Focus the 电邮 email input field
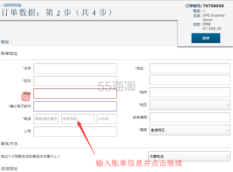 [x=75, y=94]
